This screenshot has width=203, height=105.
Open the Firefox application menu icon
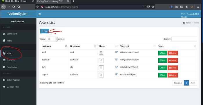(x=198, y=7)
